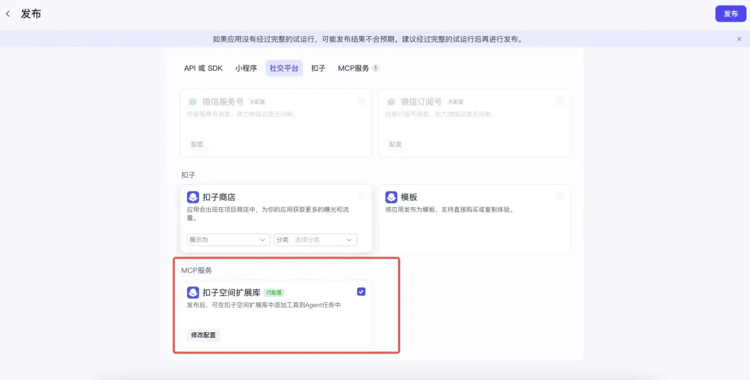750x380 pixels.
Task: Click the 扣子空间扩展库 logo icon
Action: click(x=193, y=293)
